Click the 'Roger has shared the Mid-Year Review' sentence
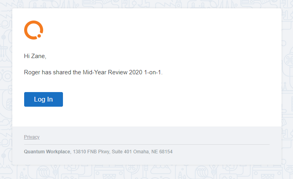The image size is (293, 179). pos(93,72)
